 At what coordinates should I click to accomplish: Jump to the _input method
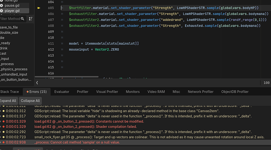click(x=5, y=59)
